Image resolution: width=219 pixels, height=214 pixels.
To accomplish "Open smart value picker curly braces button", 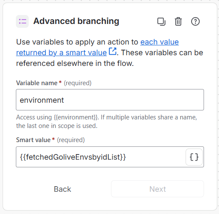I will [194, 157].
